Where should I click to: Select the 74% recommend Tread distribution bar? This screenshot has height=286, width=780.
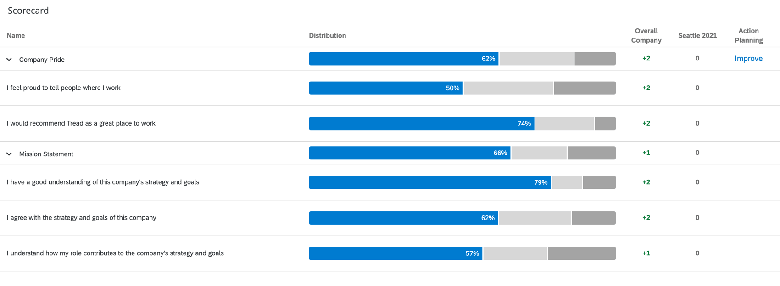point(421,123)
